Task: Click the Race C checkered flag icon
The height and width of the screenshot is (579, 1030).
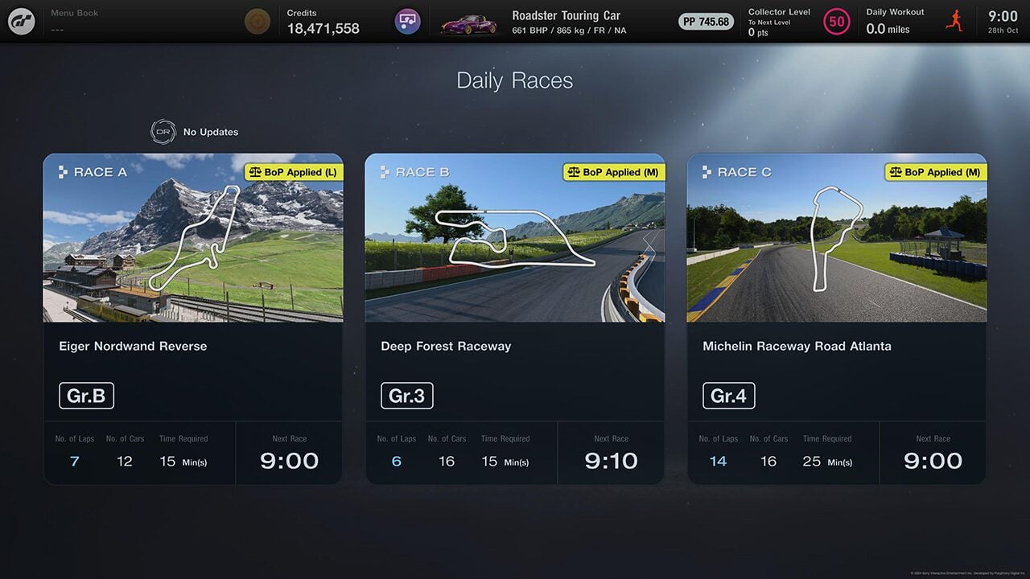Action: click(707, 172)
